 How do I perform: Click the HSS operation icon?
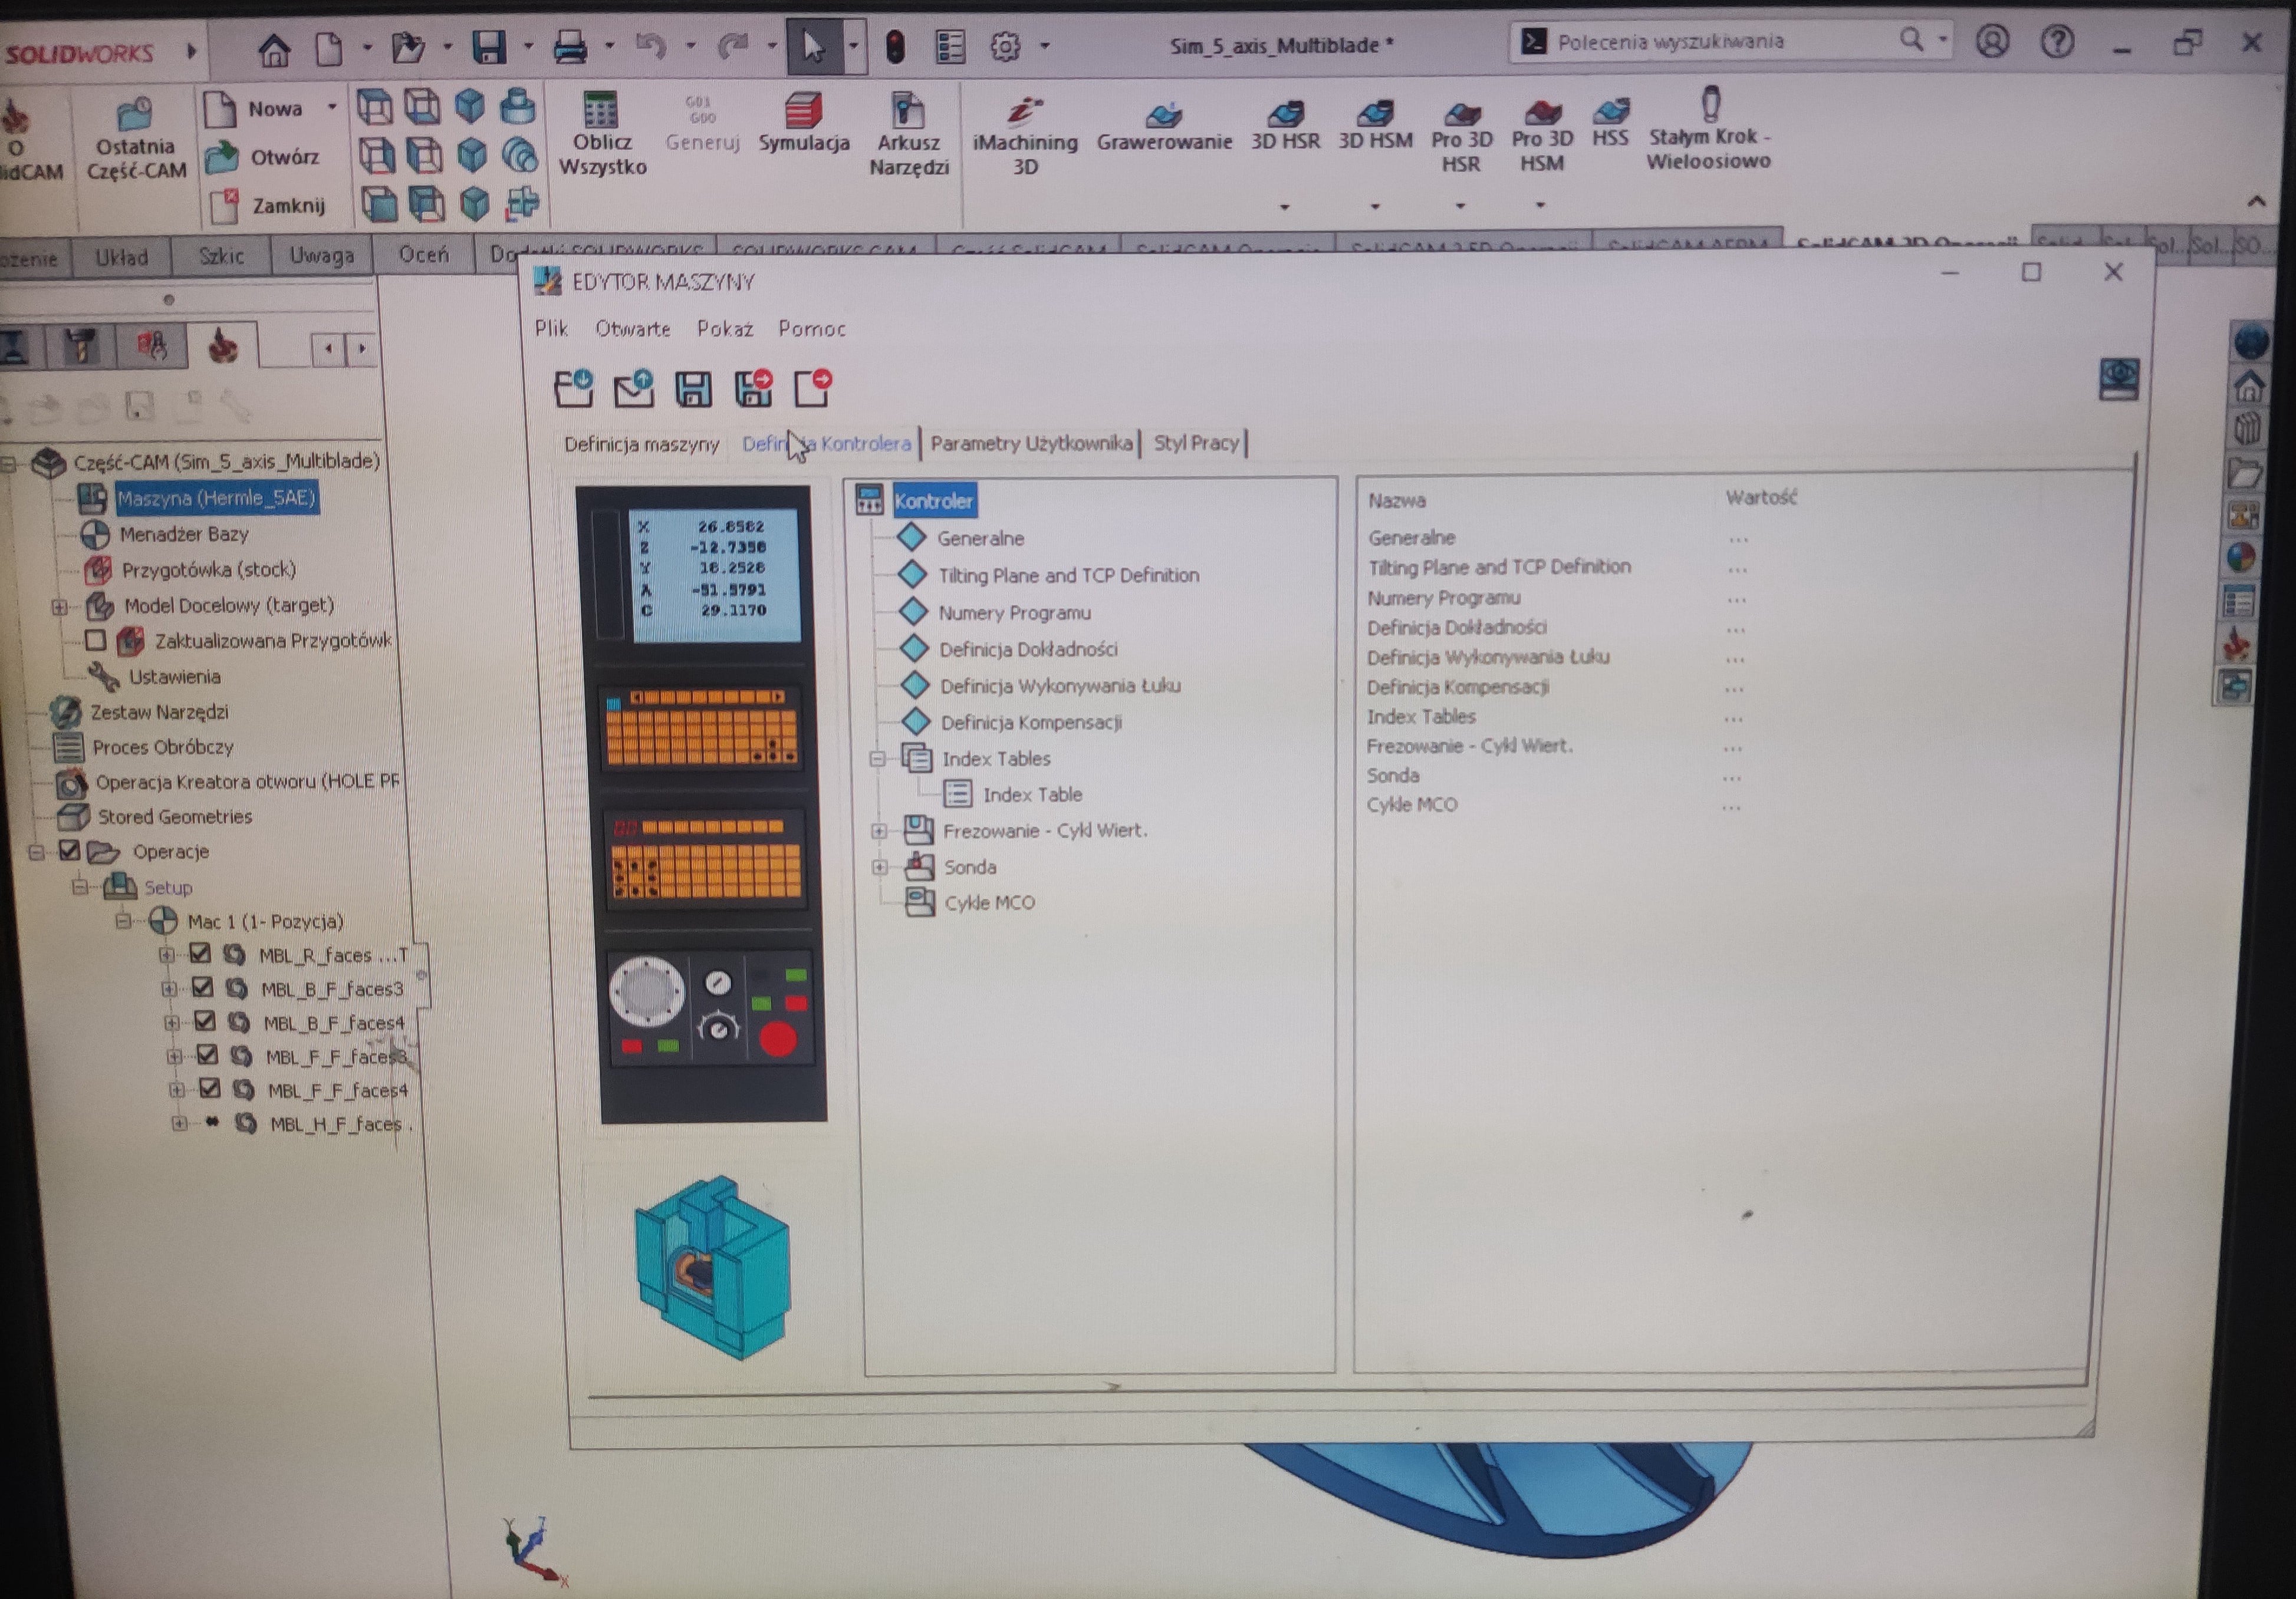[x=1610, y=110]
